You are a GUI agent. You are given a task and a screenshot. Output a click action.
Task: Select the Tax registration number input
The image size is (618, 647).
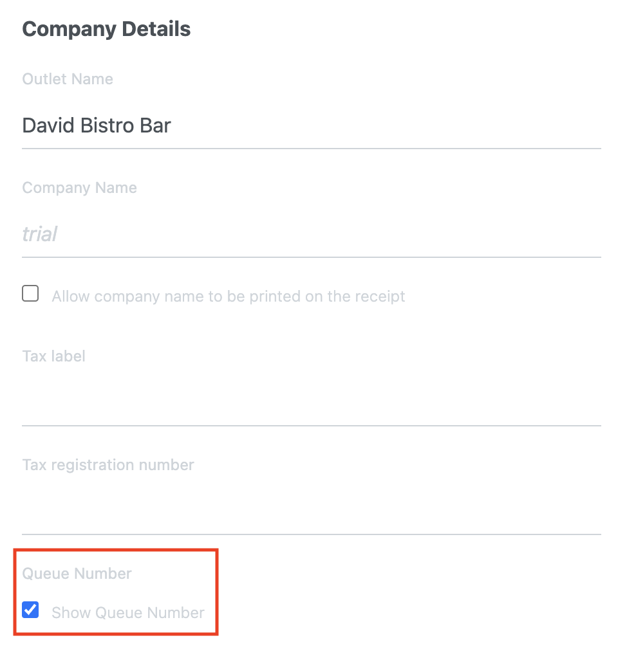pyautogui.click(x=312, y=511)
